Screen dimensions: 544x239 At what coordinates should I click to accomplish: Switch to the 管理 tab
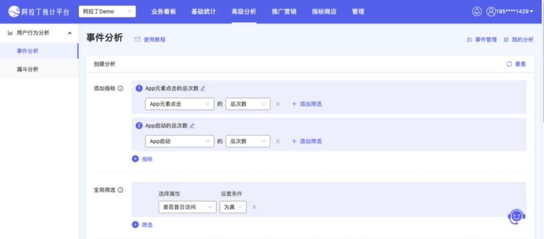coord(358,12)
